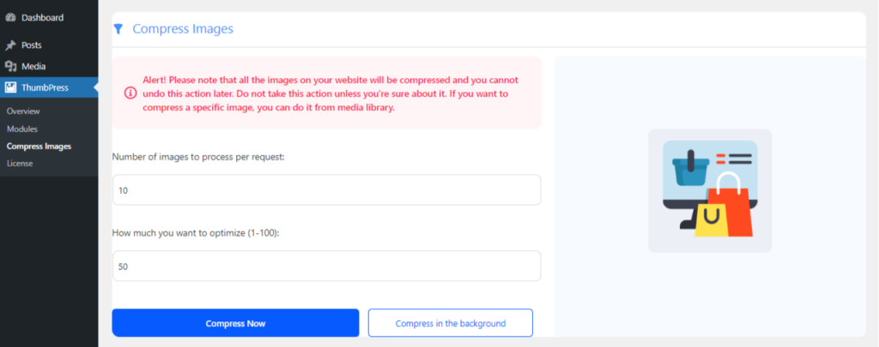Viewport: 879px width, 347px height.
Task: Click the Posts pushpin icon
Action: click(10, 45)
